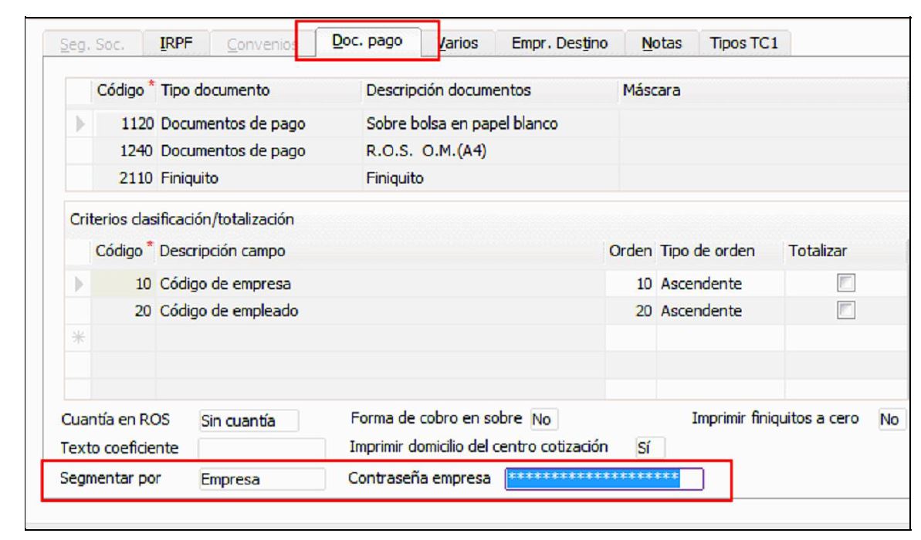Viewport: 921px width, 540px height.
Task: Click the Máscara cell for row 1120
Action: point(764,124)
